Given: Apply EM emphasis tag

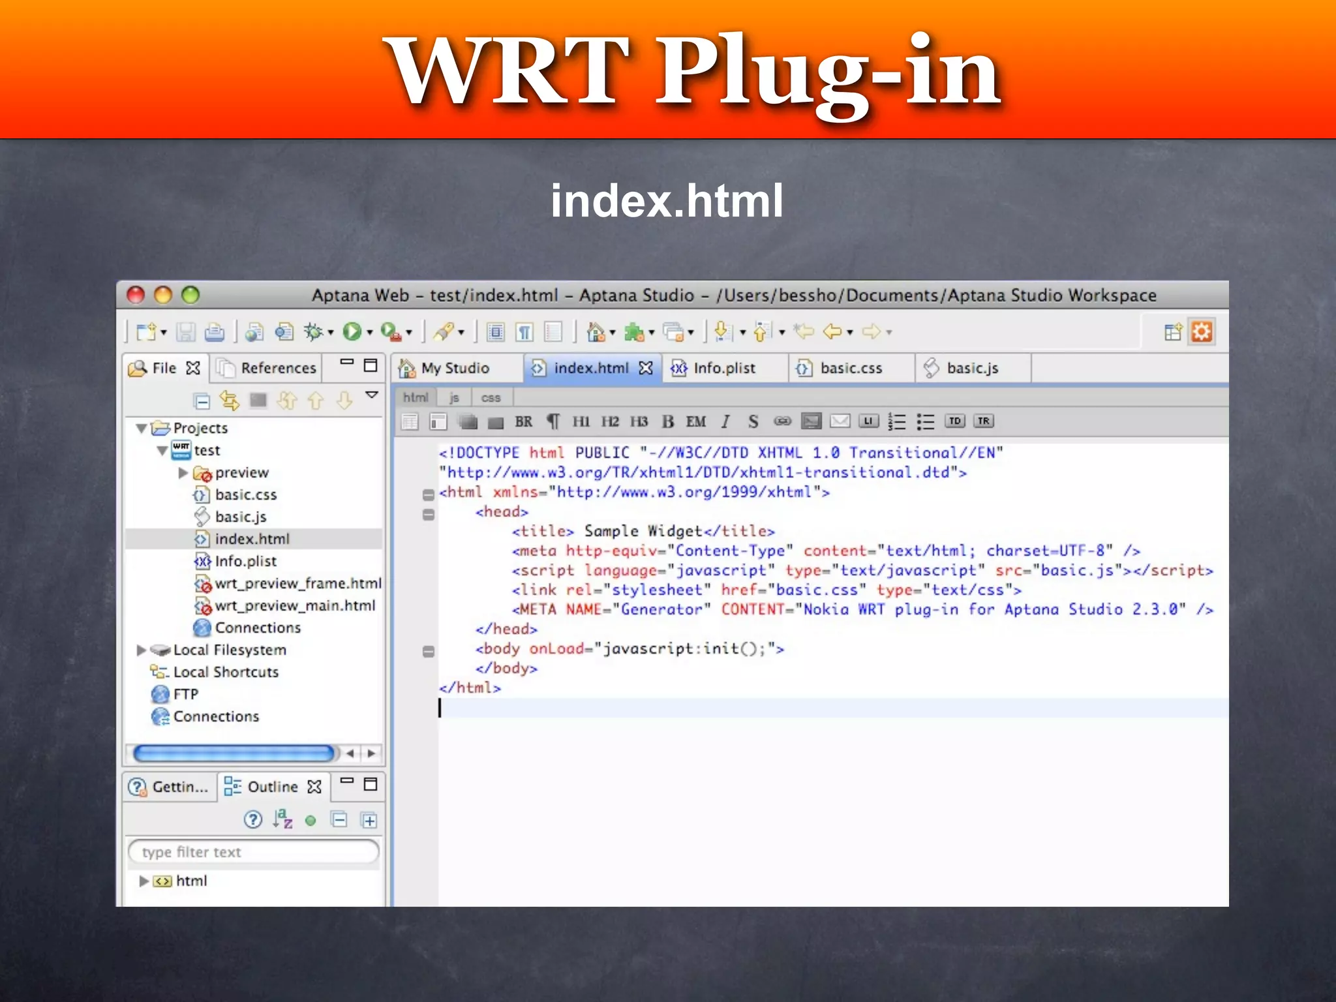Looking at the screenshot, I should pyautogui.click(x=696, y=421).
